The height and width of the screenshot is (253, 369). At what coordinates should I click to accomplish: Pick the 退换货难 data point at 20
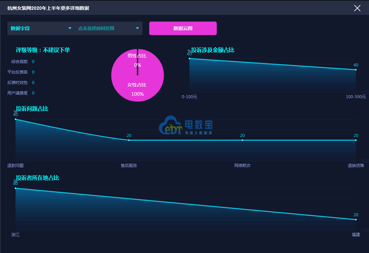(356, 140)
